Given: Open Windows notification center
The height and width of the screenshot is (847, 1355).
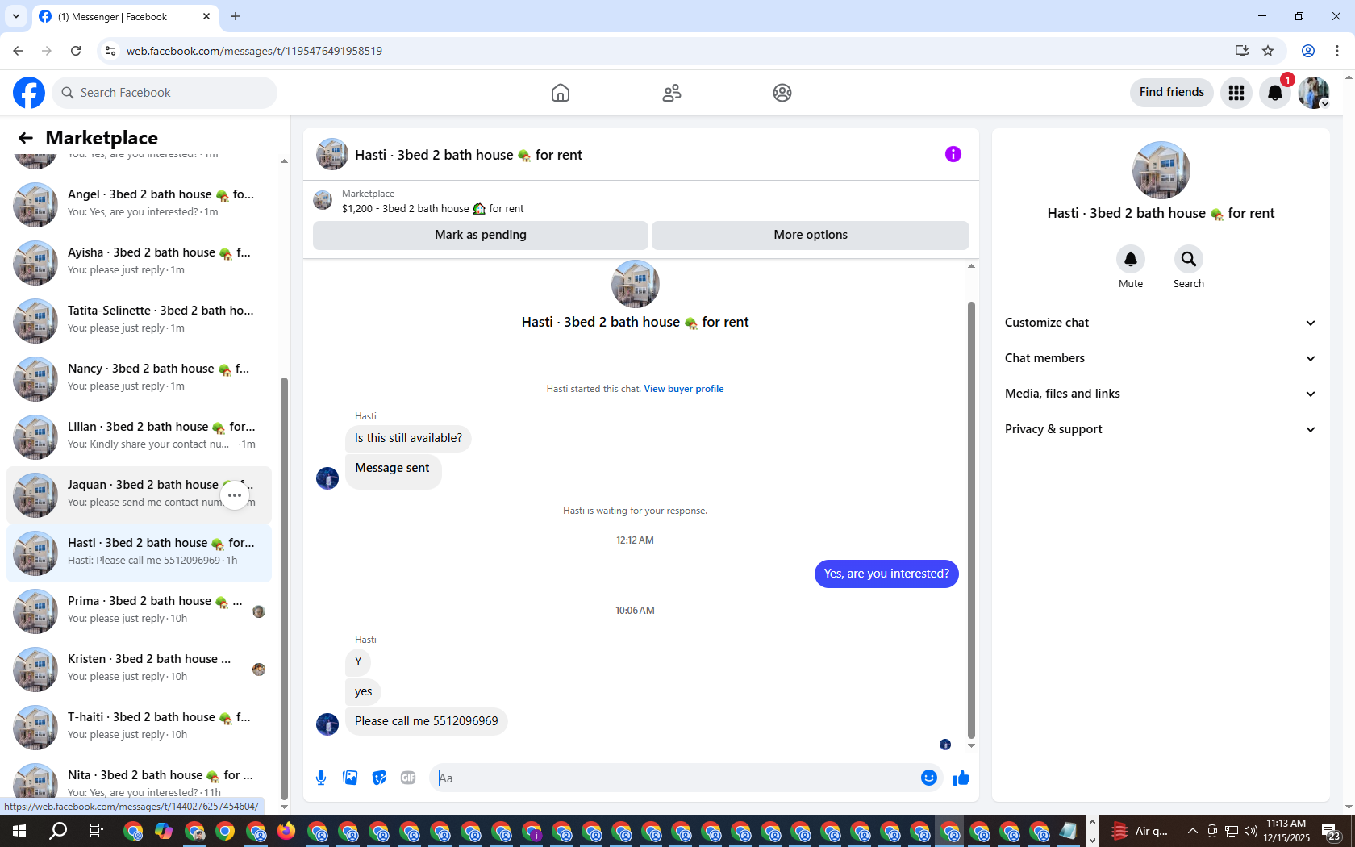Looking at the screenshot, I should [1331, 831].
